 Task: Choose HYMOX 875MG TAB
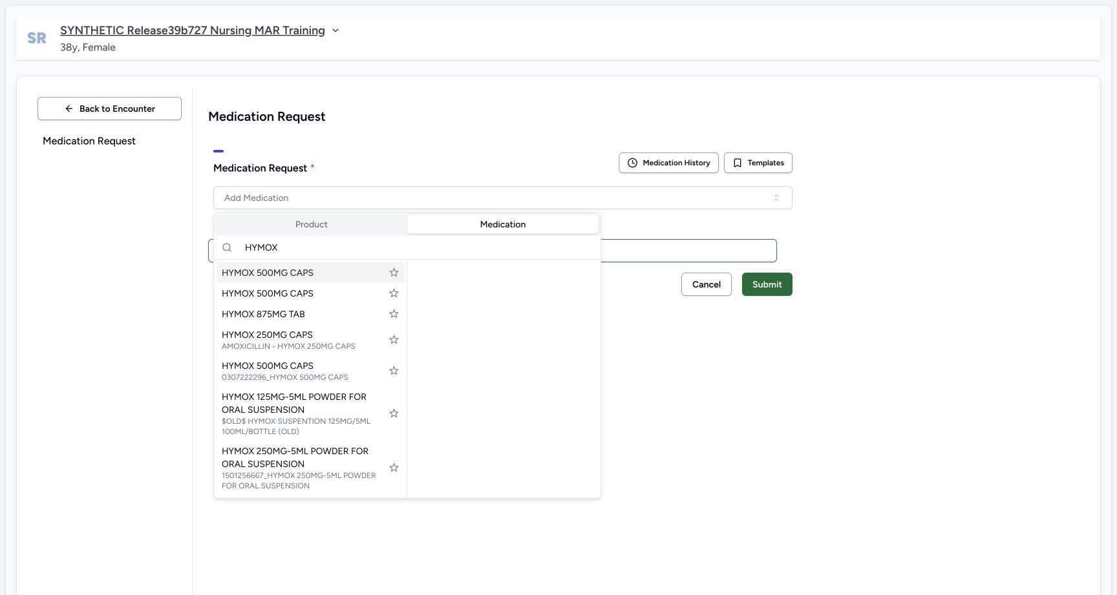(310, 314)
